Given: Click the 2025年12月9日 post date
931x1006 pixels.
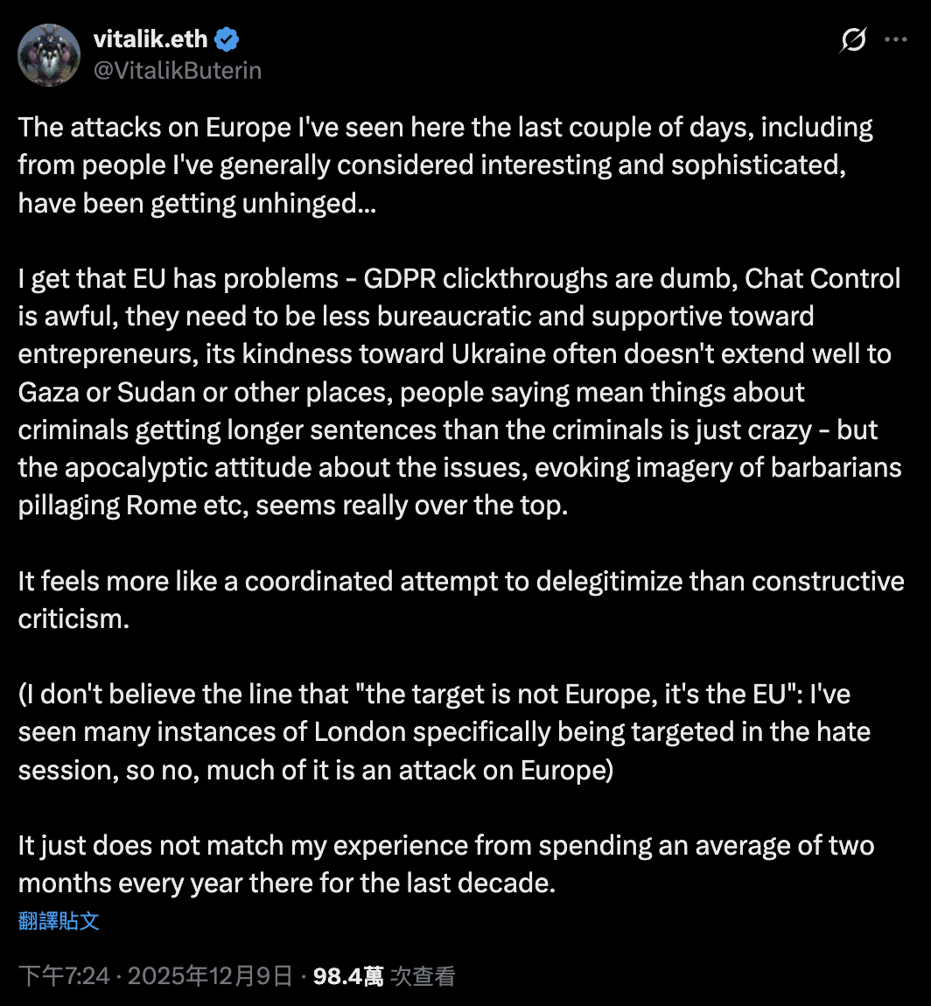Looking at the screenshot, I should 210,976.
